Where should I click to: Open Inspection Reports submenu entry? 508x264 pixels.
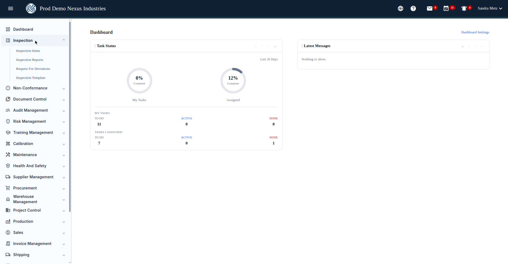pos(30,60)
